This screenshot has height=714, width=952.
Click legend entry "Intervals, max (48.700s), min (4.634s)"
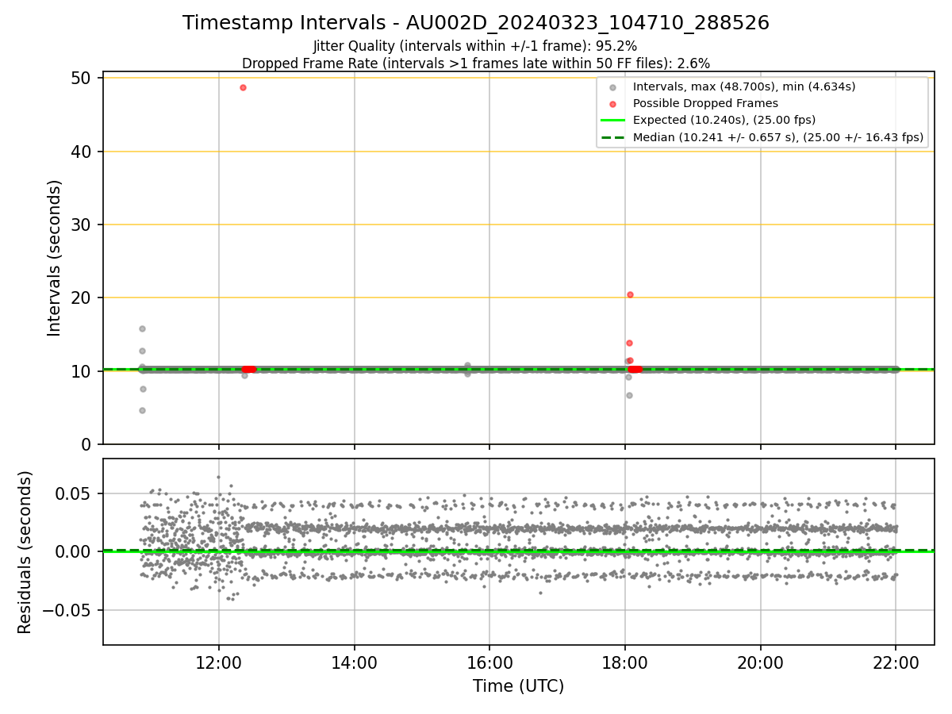click(743, 86)
